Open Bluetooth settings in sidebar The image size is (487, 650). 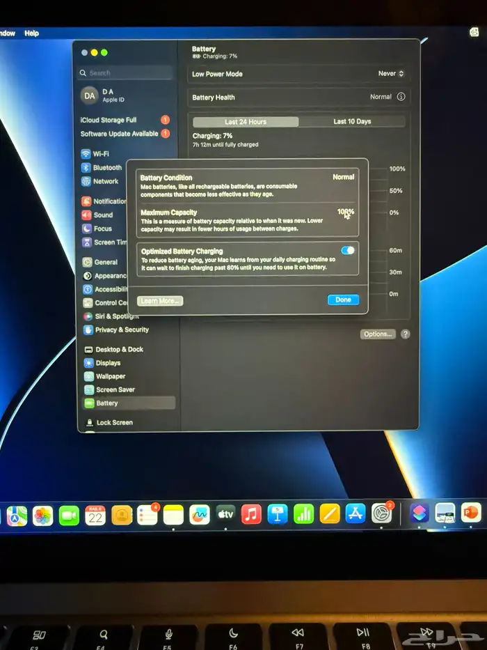pyautogui.click(x=106, y=168)
